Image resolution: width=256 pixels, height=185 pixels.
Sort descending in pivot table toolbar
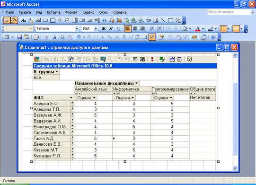coord(63,59)
